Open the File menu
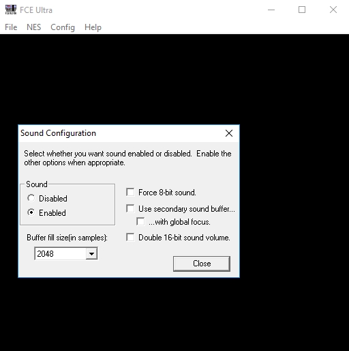The image size is (349, 351). 11,27
